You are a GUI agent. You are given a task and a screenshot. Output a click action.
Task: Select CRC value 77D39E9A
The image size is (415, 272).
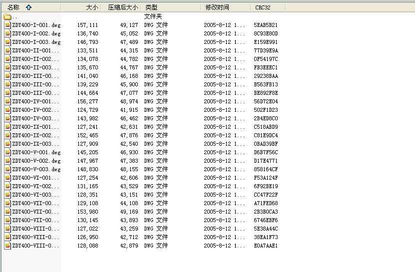point(266,50)
